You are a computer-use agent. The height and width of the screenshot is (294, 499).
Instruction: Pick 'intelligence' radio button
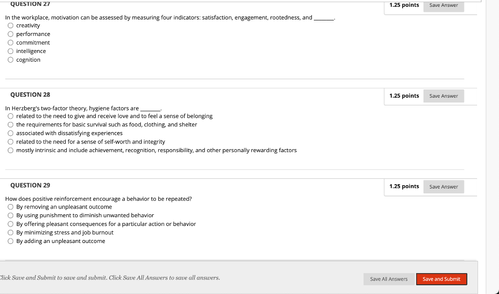click(10, 51)
